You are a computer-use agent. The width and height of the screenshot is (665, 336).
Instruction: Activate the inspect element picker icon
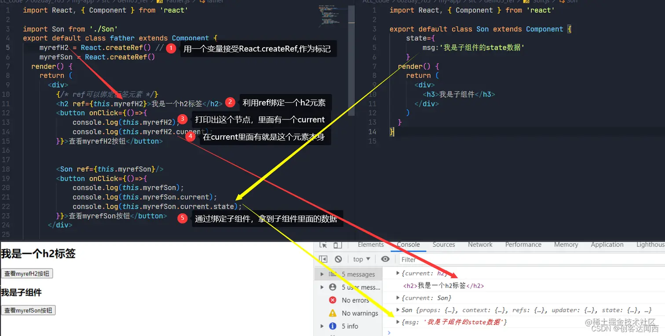point(323,245)
